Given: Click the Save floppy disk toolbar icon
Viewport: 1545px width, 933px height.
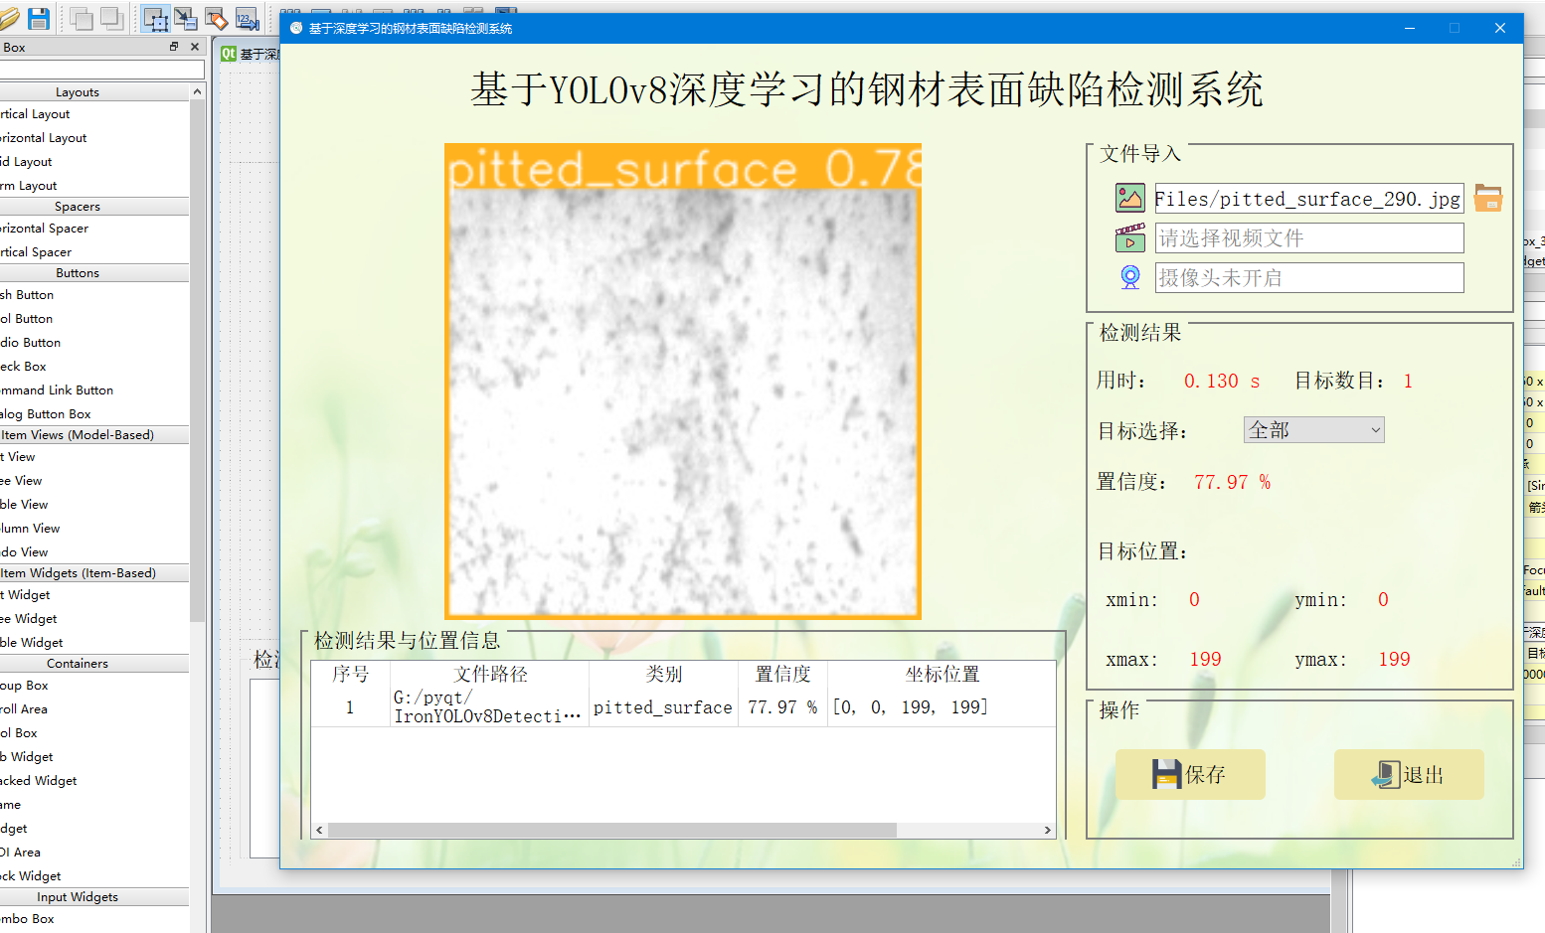Looking at the screenshot, I should (39, 18).
